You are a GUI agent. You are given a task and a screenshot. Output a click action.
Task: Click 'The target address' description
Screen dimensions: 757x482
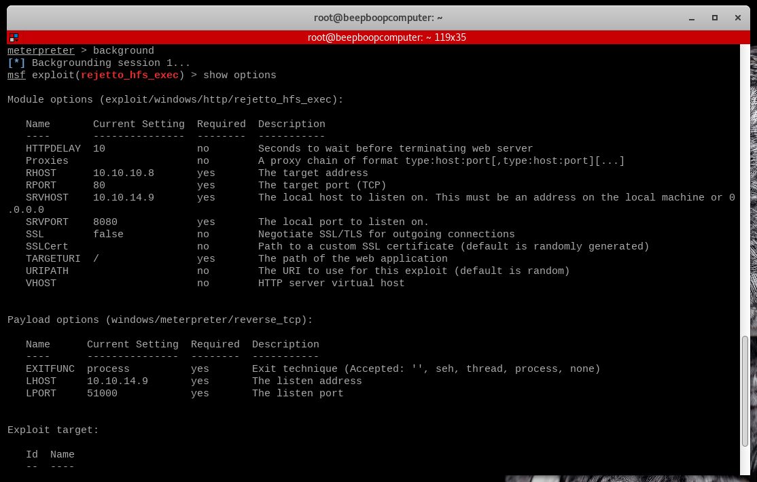point(313,173)
